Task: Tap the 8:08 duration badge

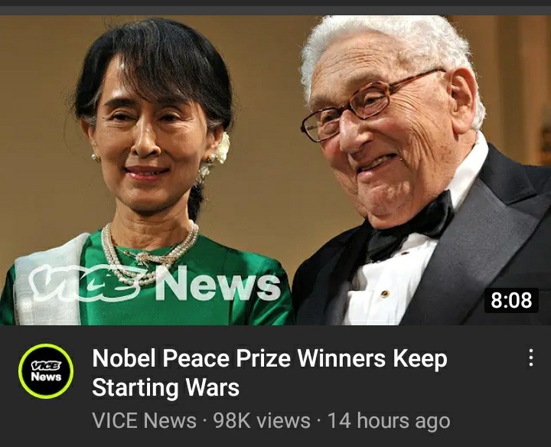Action: point(511,301)
